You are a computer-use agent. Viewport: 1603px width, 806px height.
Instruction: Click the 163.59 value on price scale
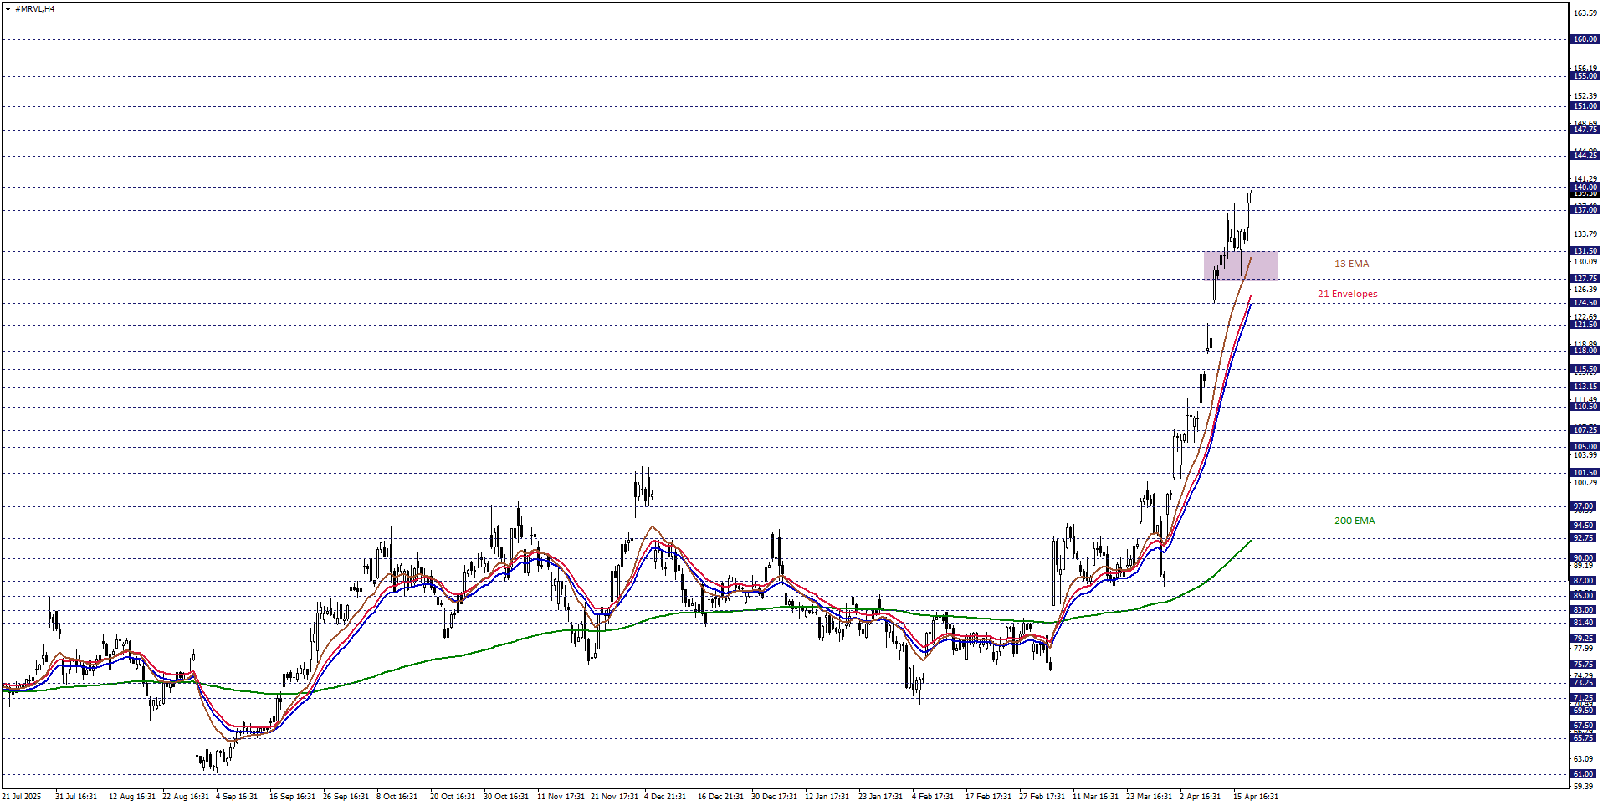tap(1585, 13)
